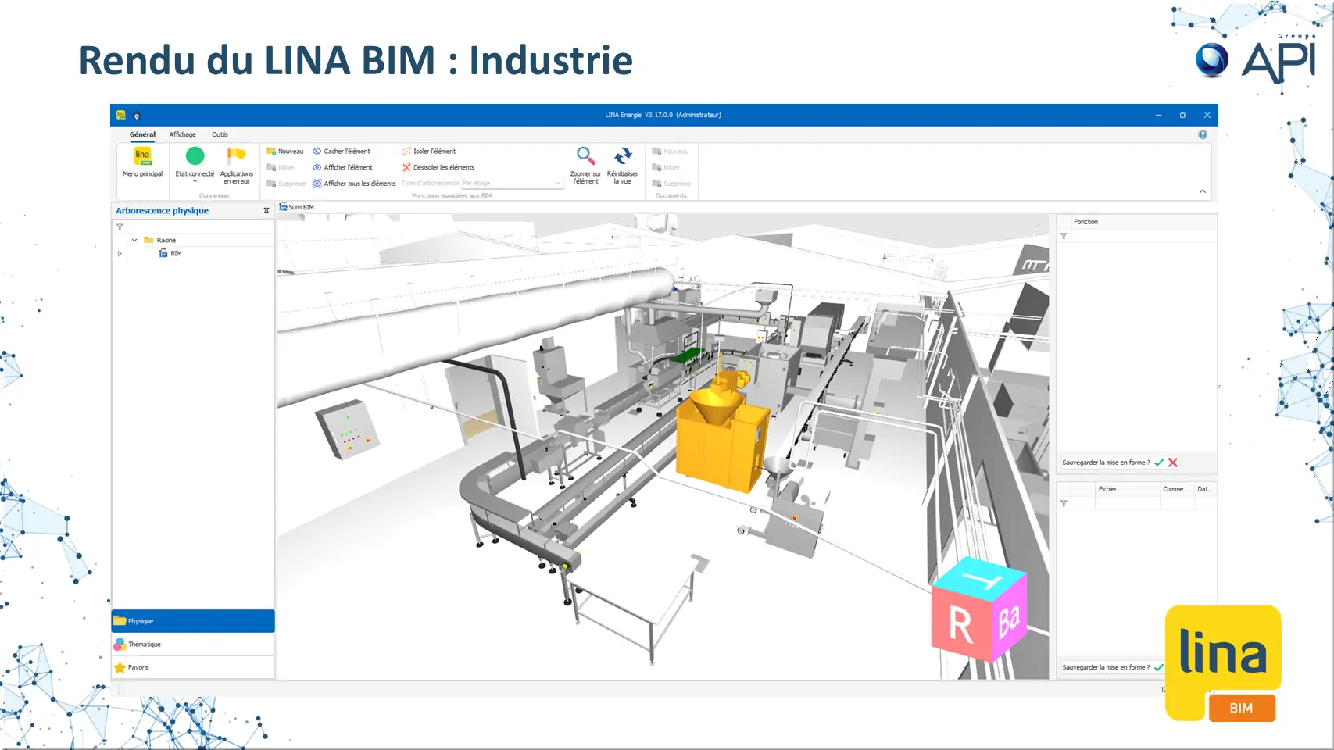Screen dimensions: 1334x750
Task: Click the cyan top face of view cube
Action: point(979,578)
